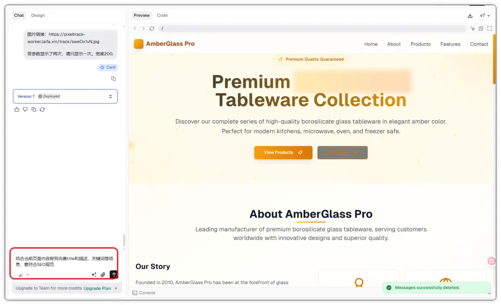
Task: Click the preview URL address field
Action: pos(312,28)
